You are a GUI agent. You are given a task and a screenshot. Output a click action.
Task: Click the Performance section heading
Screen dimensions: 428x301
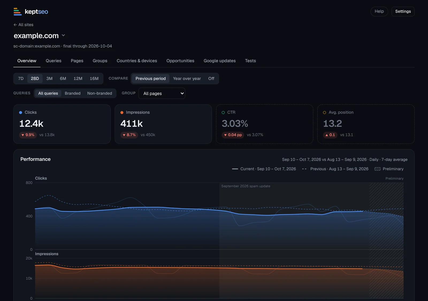point(36,159)
